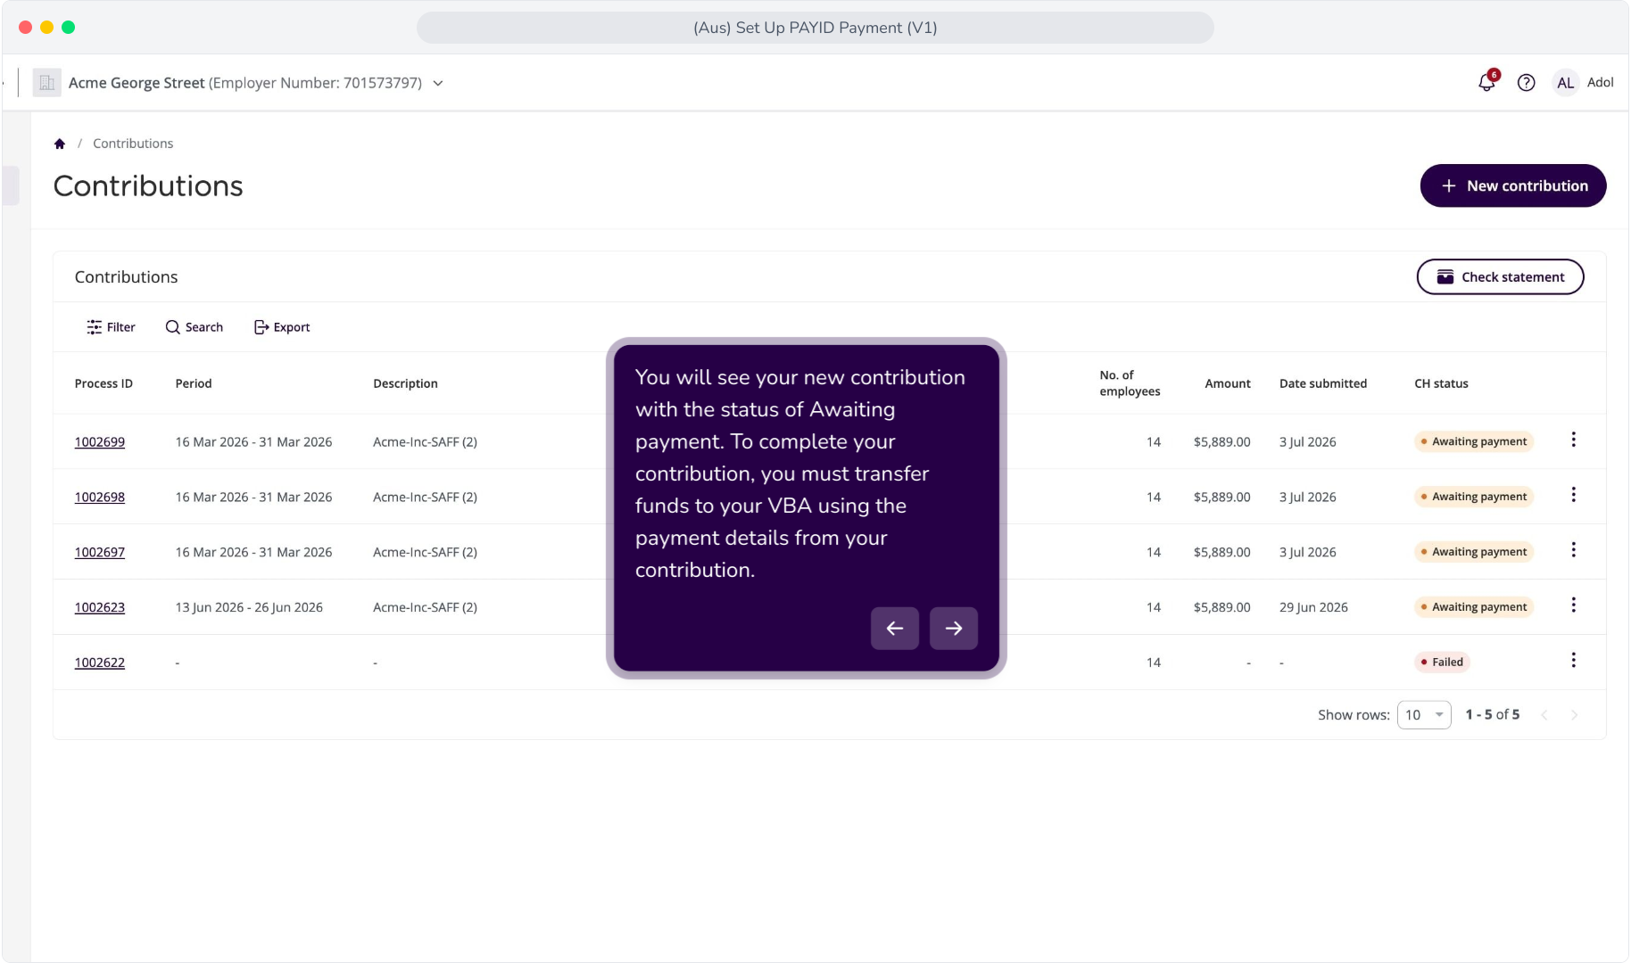Viewport: 1631px width, 963px height.
Task: Go back to previous tour step arrow
Action: coord(895,629)
